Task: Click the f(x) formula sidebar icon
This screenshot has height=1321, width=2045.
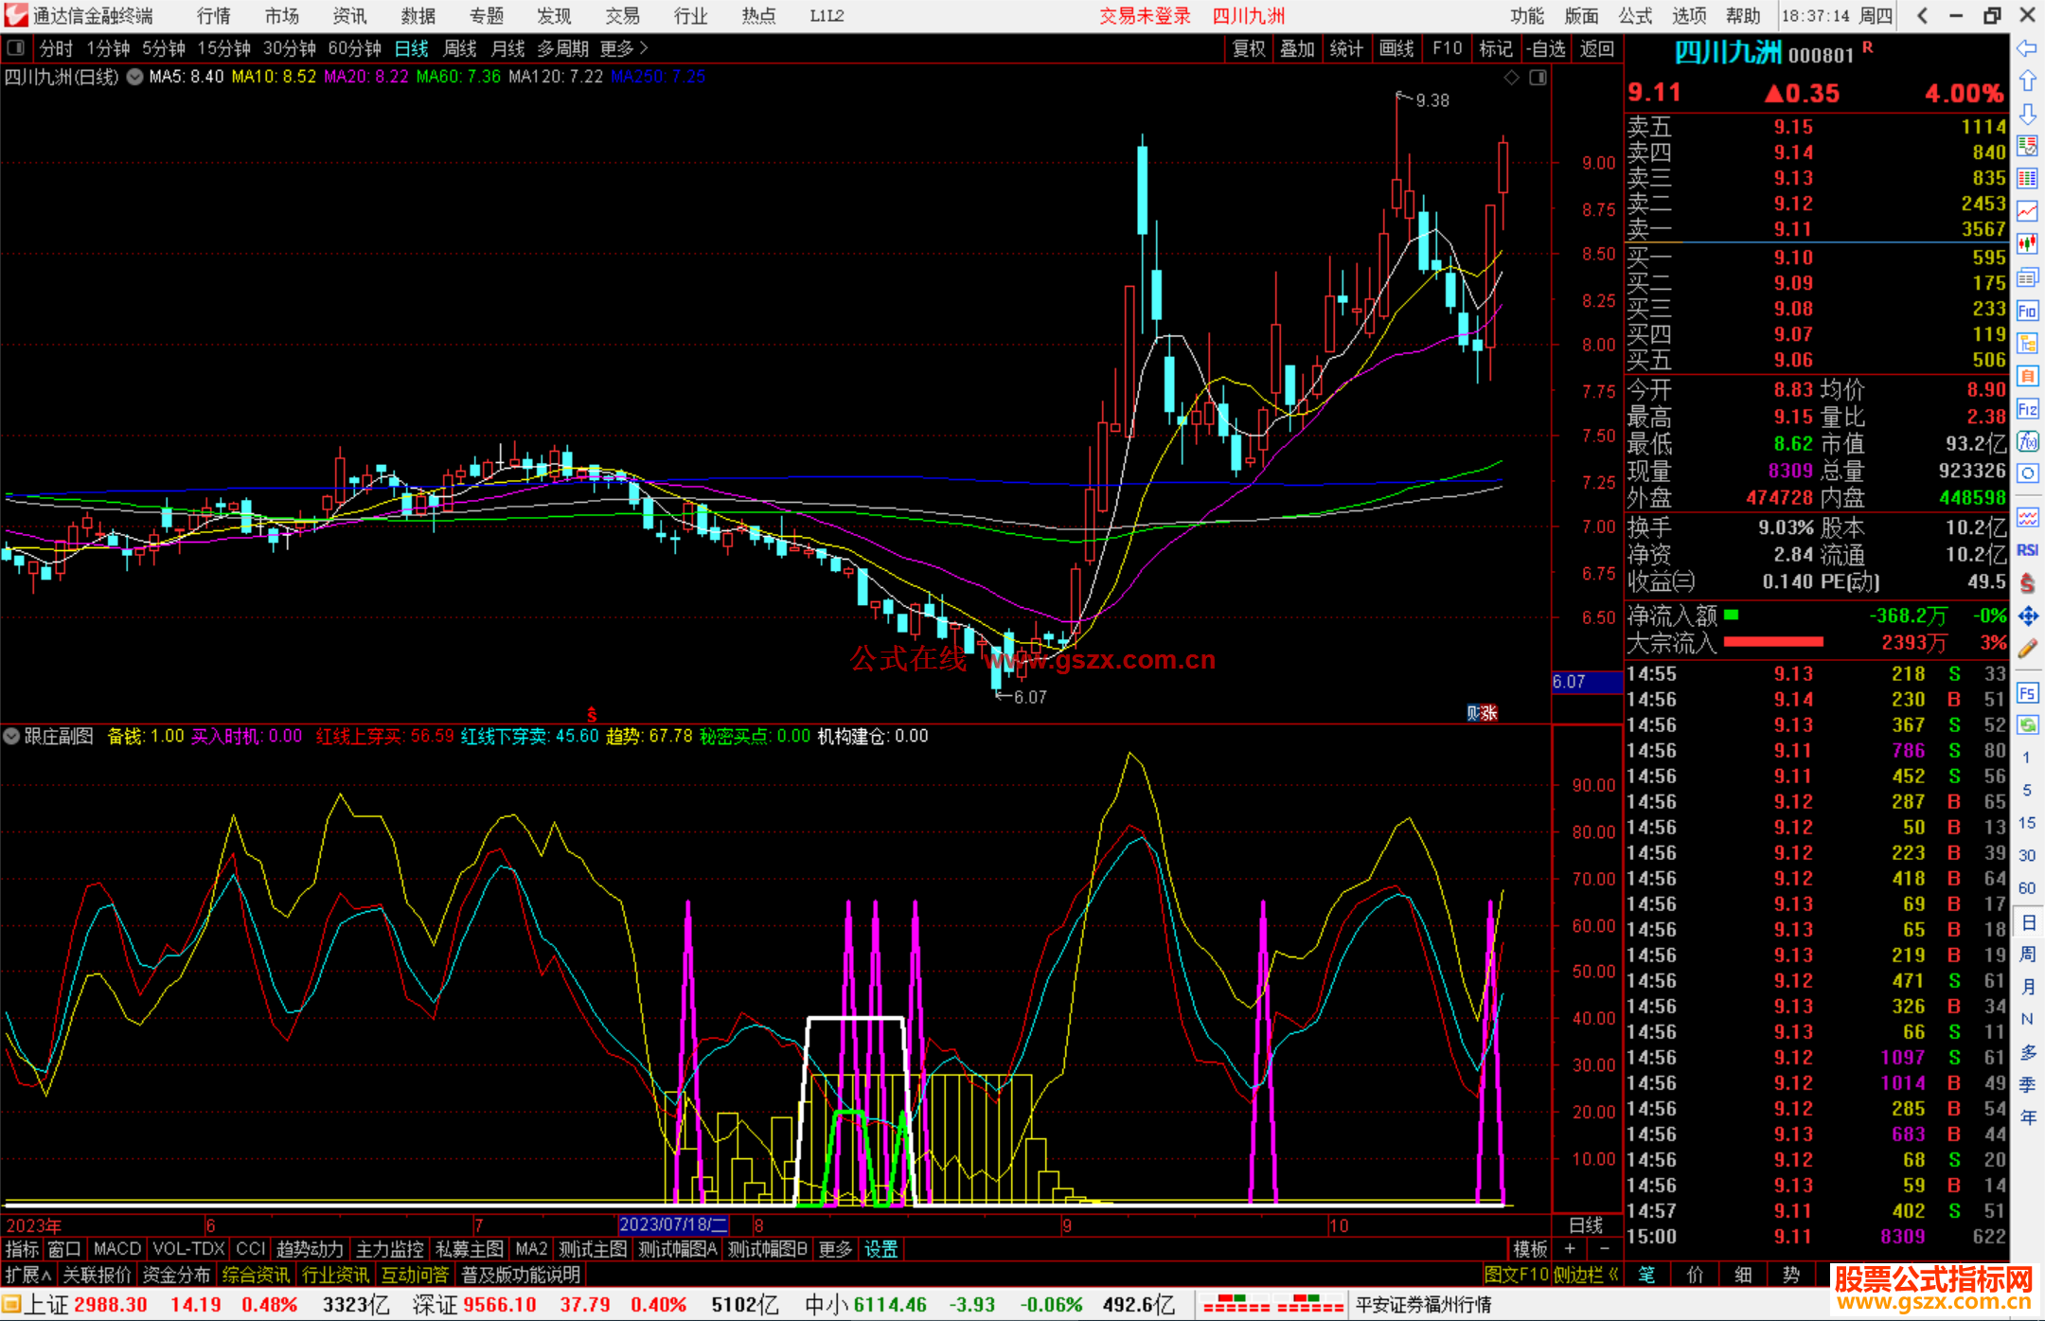Action: pyautogui.click(x=2027, y=441)
